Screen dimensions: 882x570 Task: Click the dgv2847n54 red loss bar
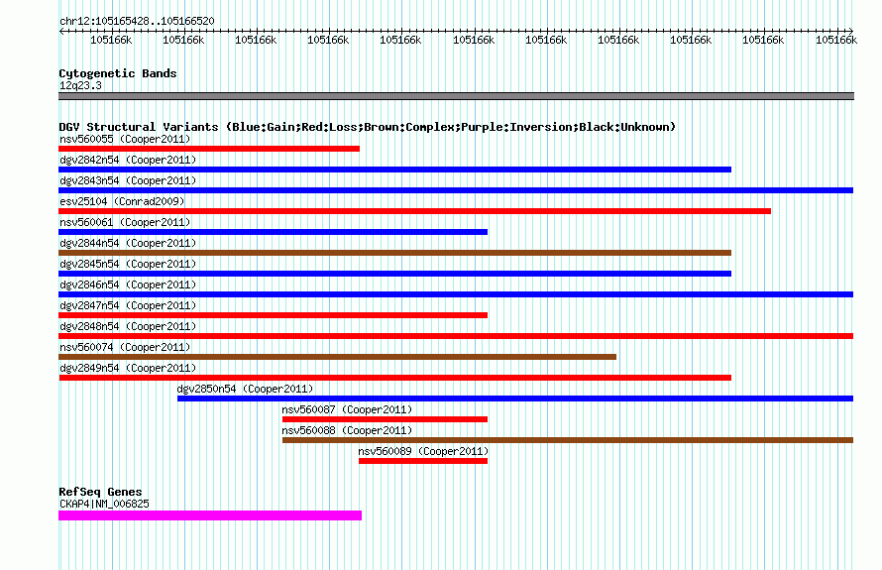coord(273,315)
